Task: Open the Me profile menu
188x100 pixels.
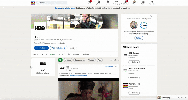Action: pos(134,3)
